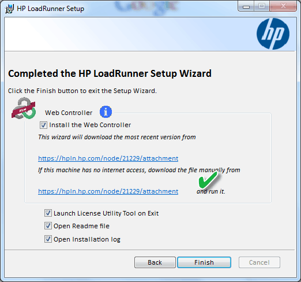Click the Web Controller 'New' ribbon icon

pyautogui.click(x=24, y=109)
